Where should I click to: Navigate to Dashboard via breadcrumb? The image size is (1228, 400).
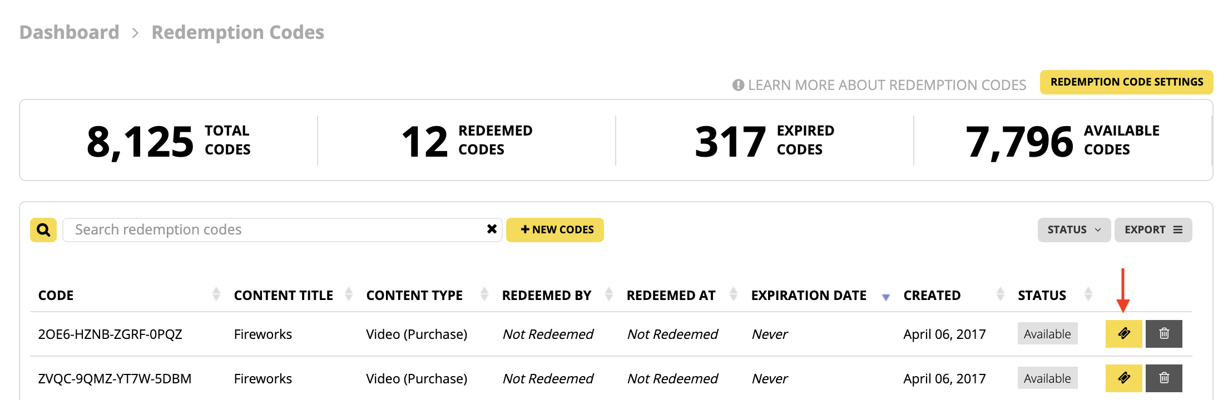pyautogui.click(x=69, y=32)
